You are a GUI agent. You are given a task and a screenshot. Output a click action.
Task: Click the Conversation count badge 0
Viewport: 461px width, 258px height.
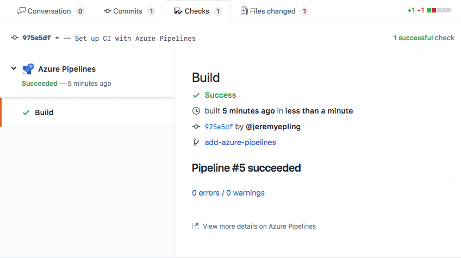click(80, 11)
